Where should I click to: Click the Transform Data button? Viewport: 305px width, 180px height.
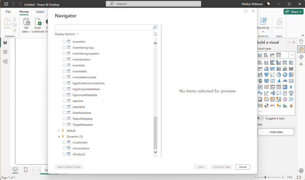222,167
